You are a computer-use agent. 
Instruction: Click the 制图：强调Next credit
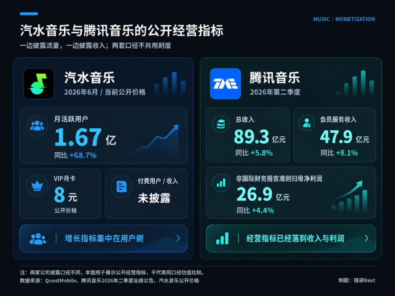[357, 280]
